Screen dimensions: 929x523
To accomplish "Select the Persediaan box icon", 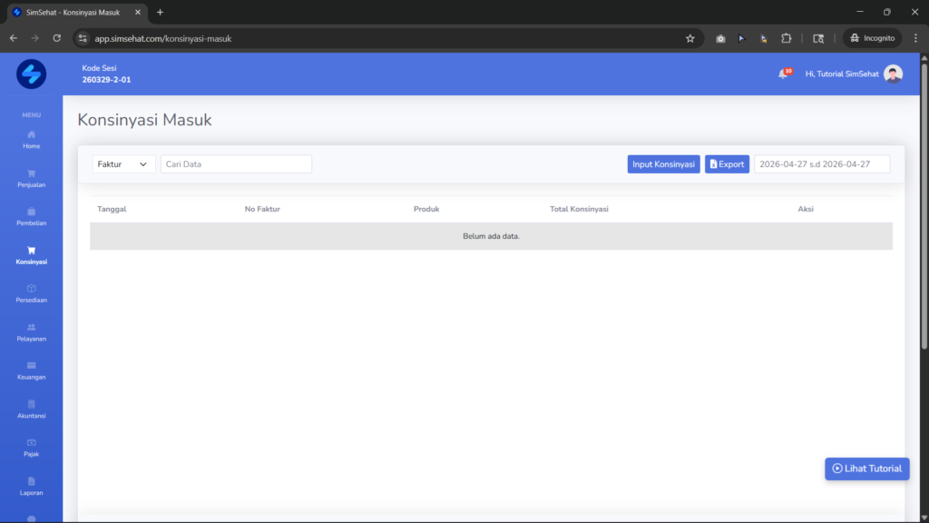I will (32, 289).
